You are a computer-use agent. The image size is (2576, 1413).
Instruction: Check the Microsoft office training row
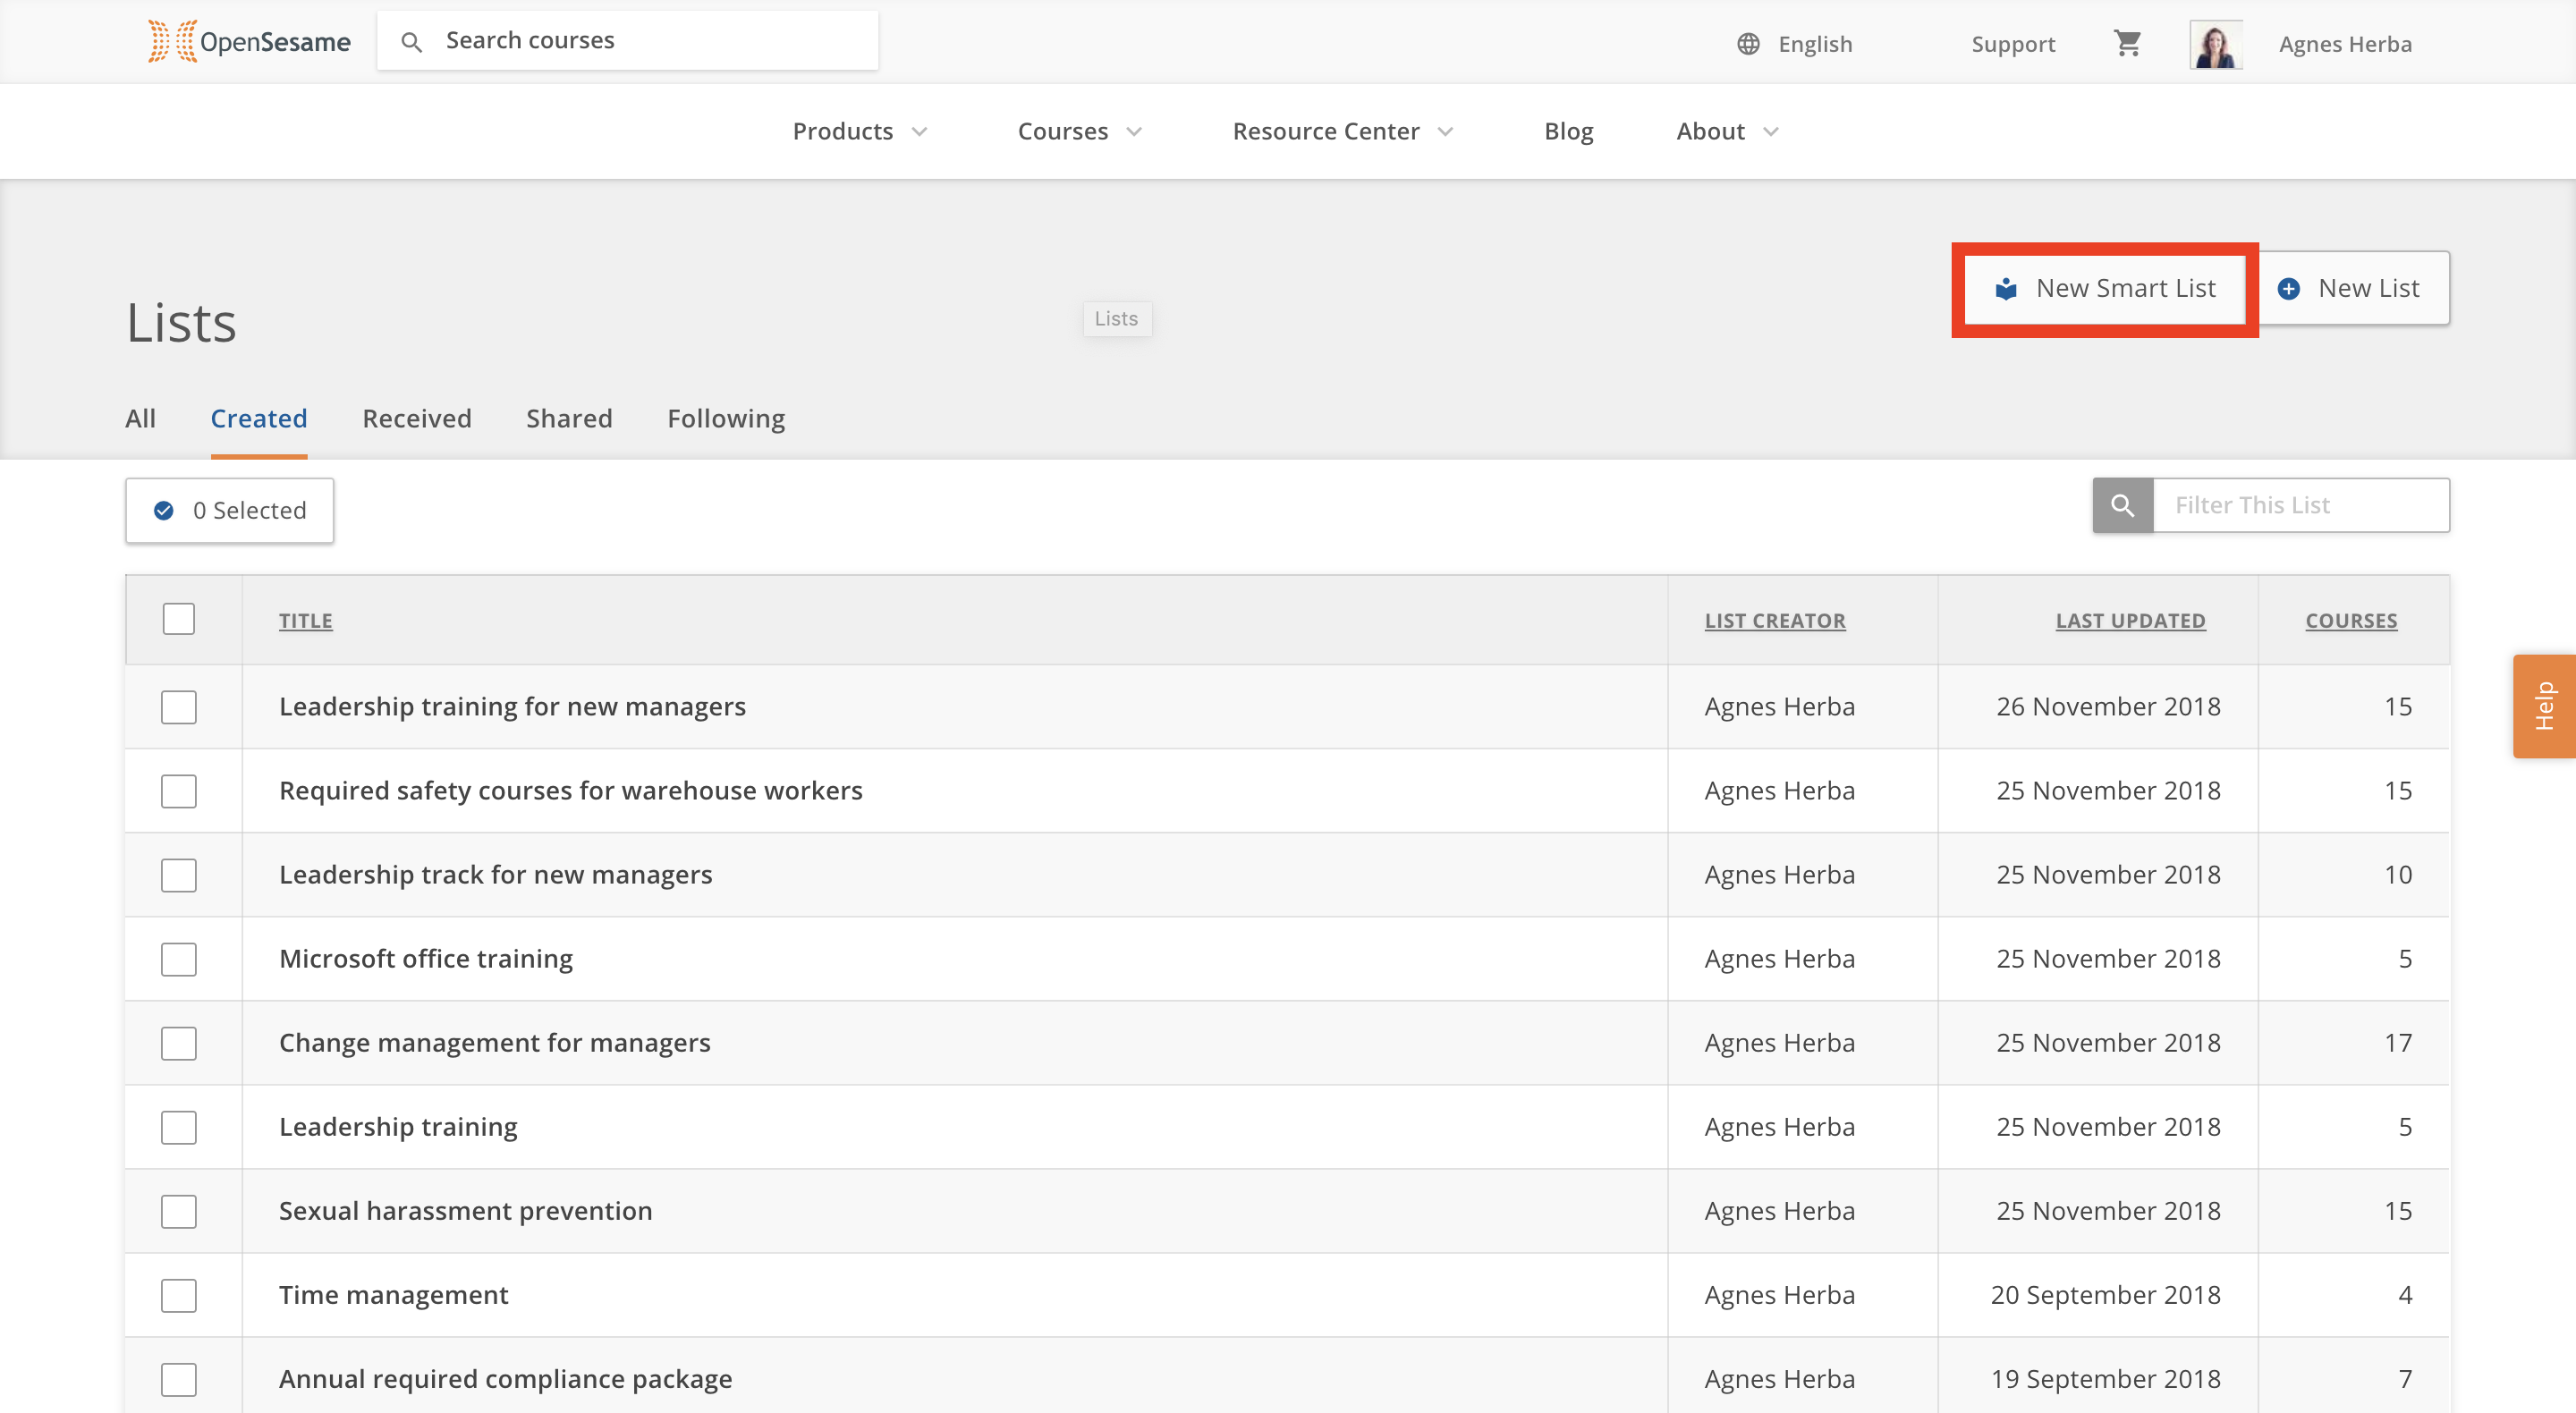tap(179, 959)
